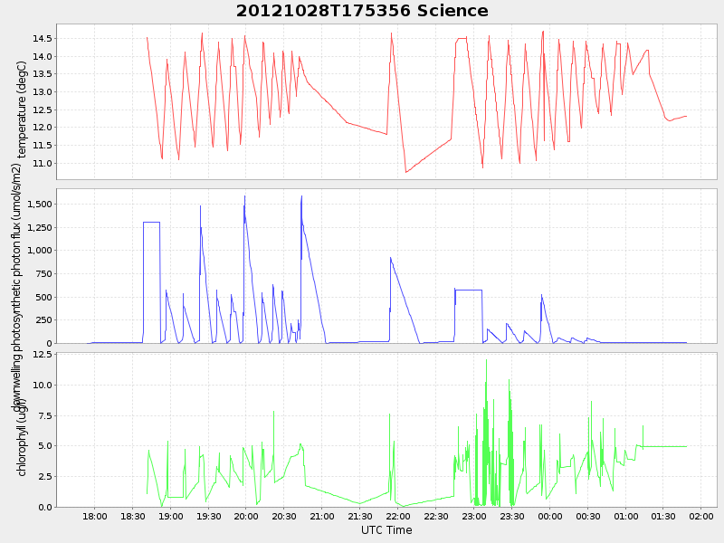The image size is (724, 543).
Task: Click the 14.5 temperature axis tick label
Action: [42, 39]
